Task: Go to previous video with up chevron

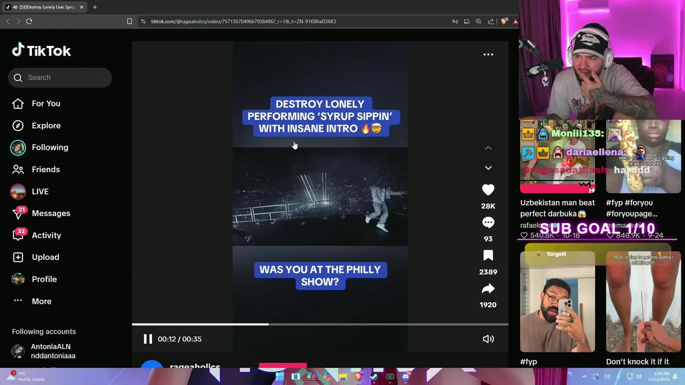Action: [488, 148]
